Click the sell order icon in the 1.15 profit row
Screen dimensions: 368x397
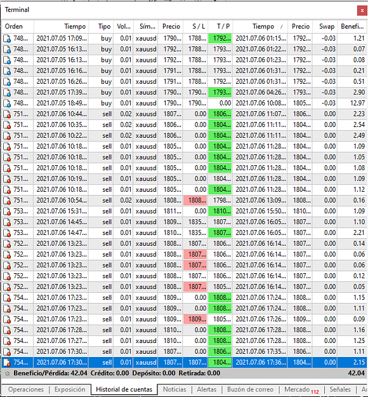coord(7,298)
